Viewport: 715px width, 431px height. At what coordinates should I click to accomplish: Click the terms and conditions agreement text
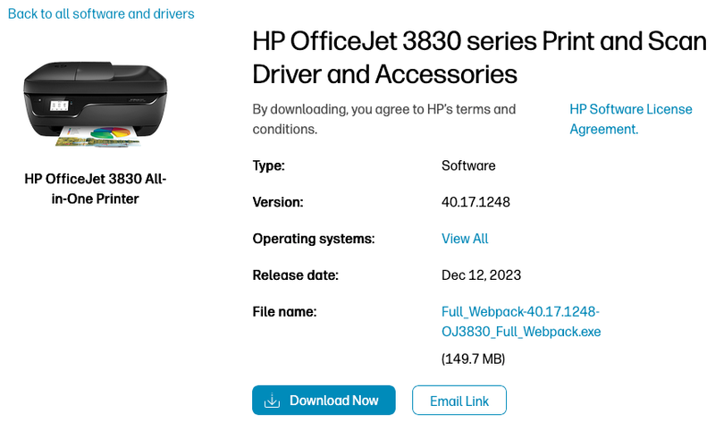[384, 119]
